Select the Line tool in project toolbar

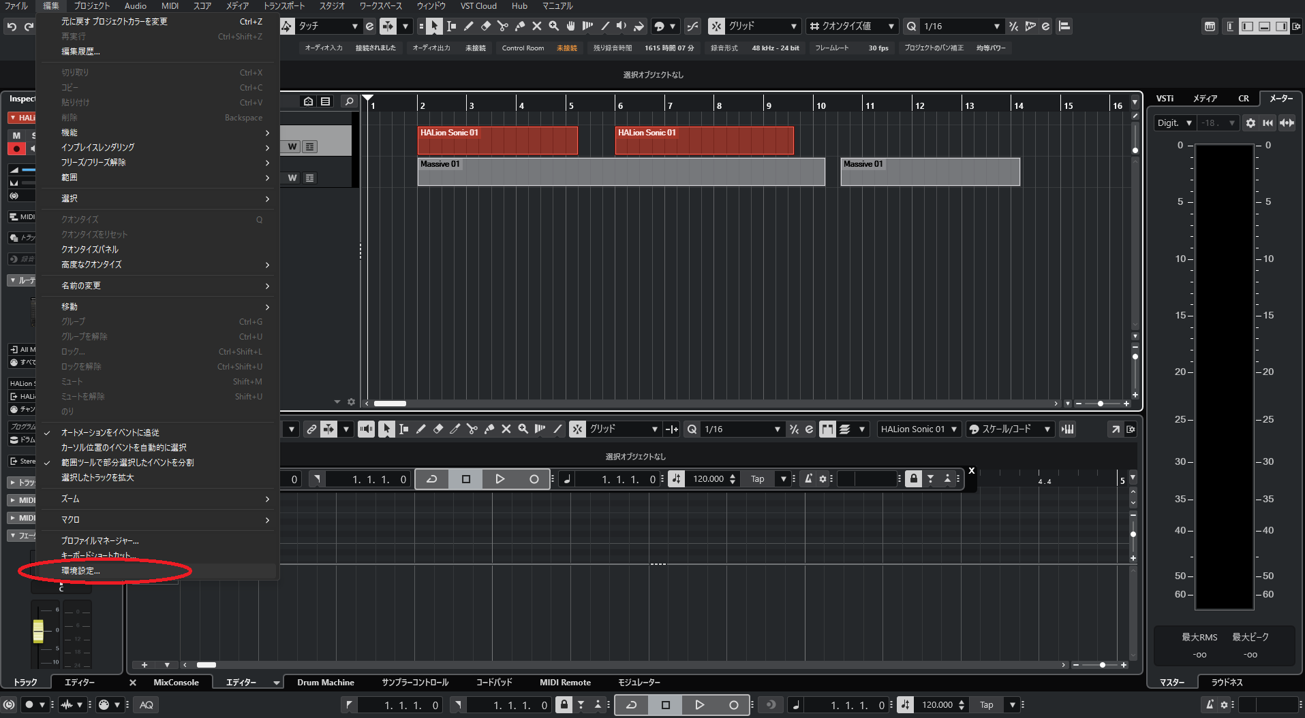[x=604, y=26]
